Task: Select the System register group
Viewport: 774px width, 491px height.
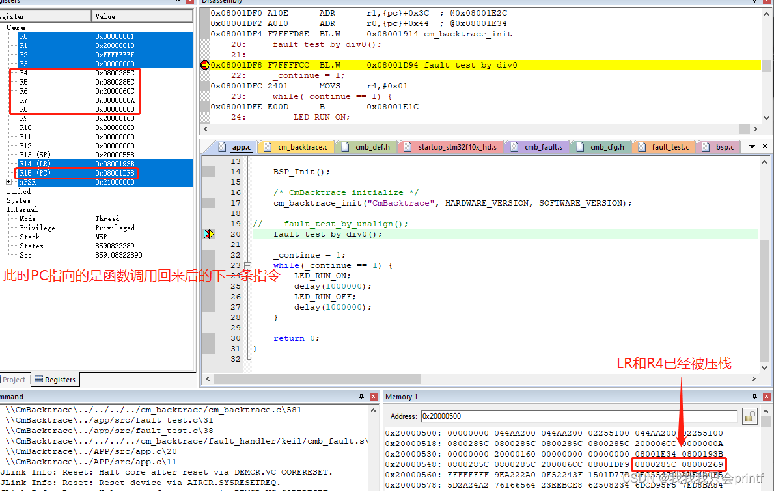Action: (x=18, y=201)
